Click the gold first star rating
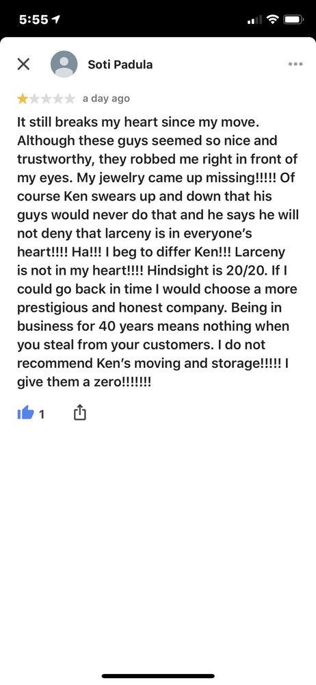This screenshot has width=316, height=685. (23, 99)
